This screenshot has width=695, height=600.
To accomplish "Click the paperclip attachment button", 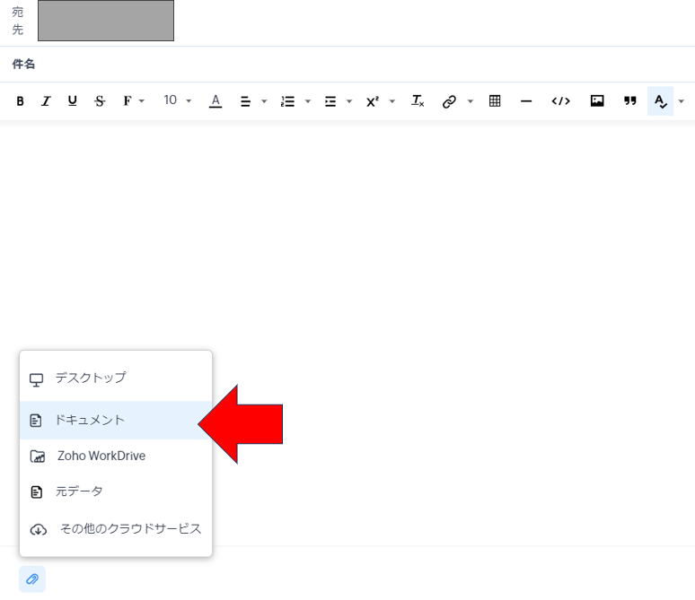I will [x=32, y=578].
